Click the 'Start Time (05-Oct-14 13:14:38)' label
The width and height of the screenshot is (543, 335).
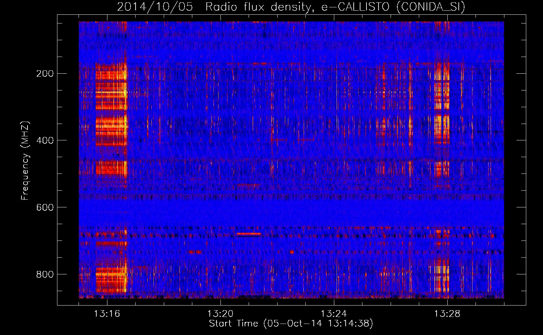(x=291, y=324)
